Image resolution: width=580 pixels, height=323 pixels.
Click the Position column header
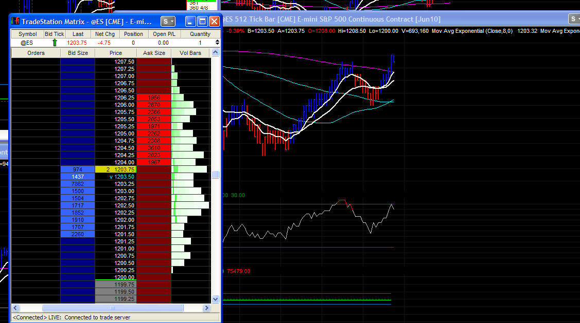133,34
